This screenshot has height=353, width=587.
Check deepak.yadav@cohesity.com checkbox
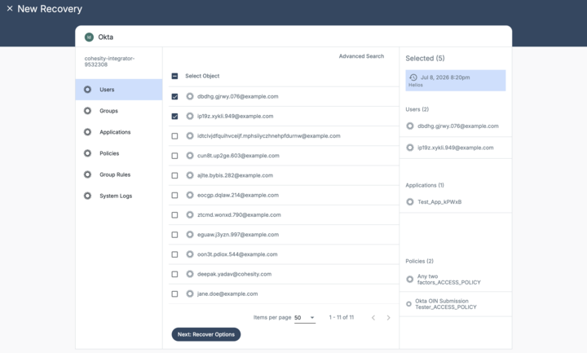(x=174, y=275)
